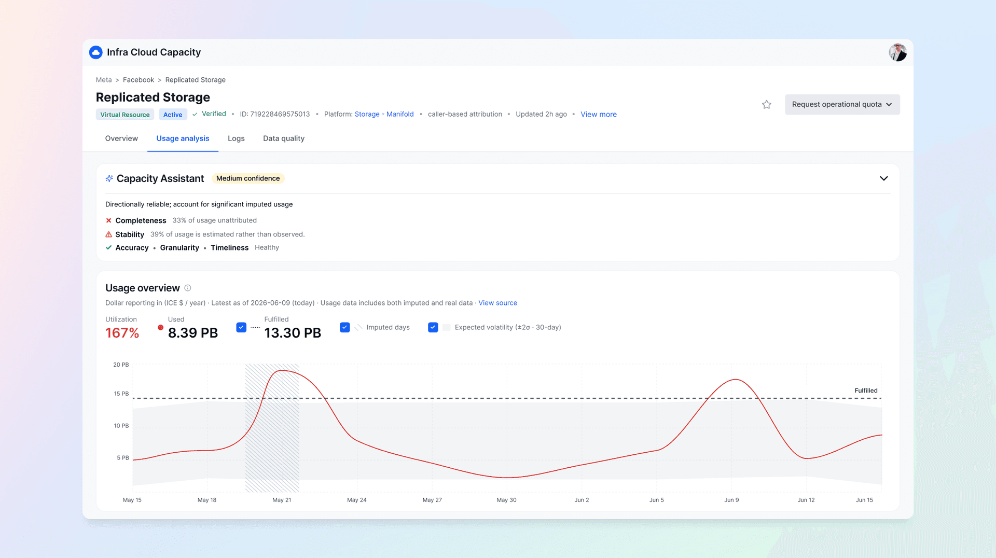Click the Timeliness label
The width and height of the screenshot is (996, 558).
pyautogui.click(x=230, y=248)
